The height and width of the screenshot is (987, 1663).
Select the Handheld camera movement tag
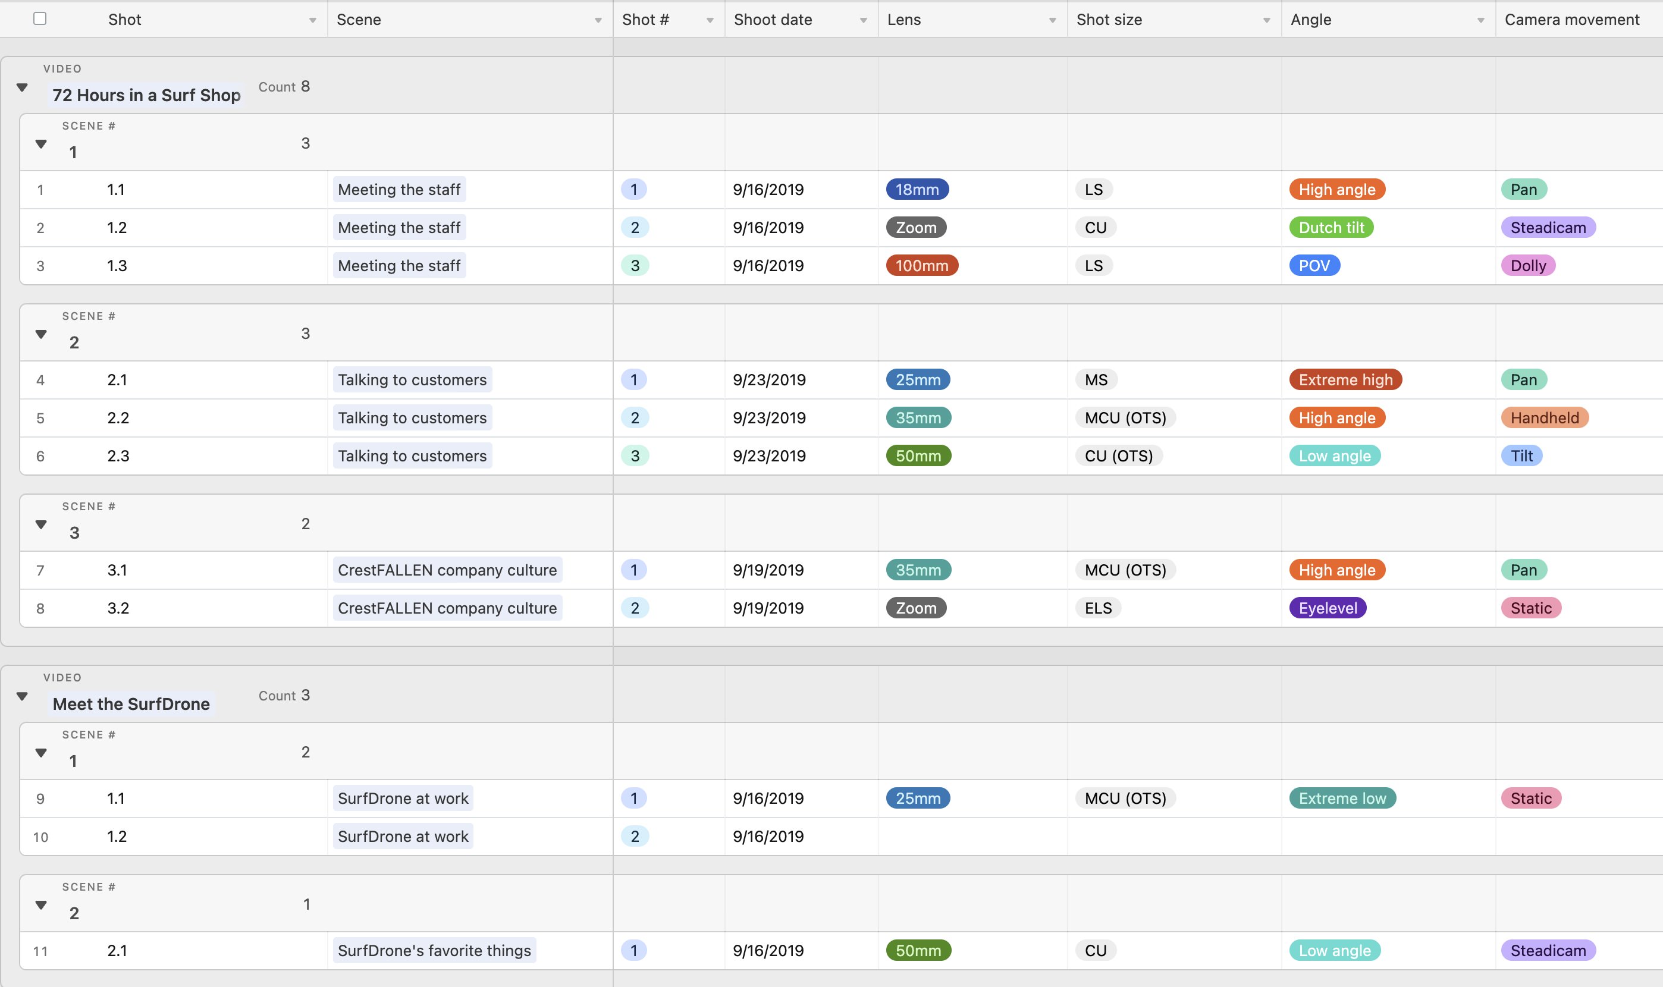(x=1544, y=417)
